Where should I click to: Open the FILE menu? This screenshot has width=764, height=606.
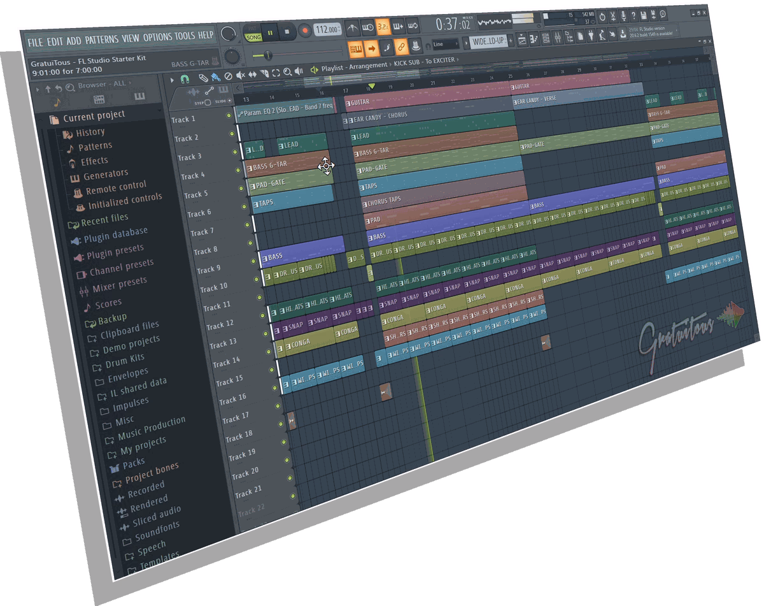pos(36,43)
